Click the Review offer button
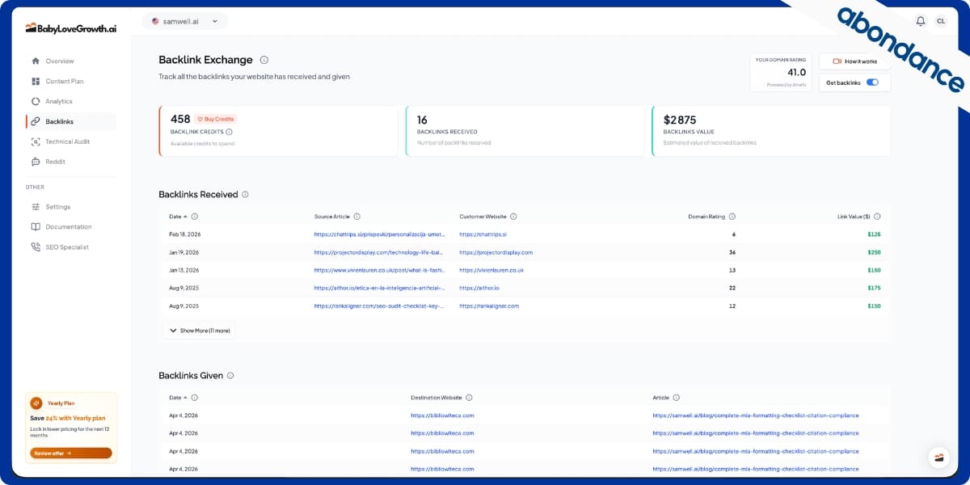 (71, 453)
